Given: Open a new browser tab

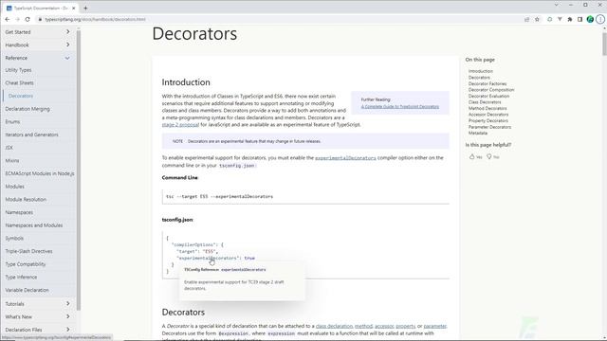Looking at the screenshot, I should pos(85,8).
